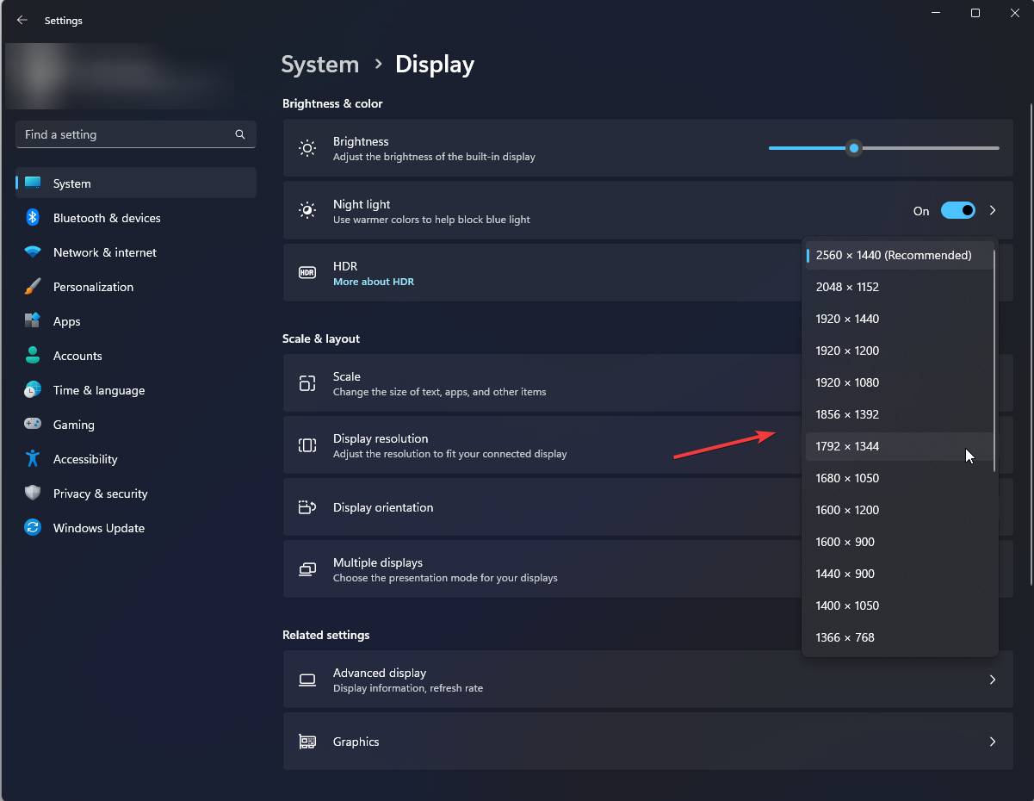Screen dimensions: 1034x801
Task: Click the Network wifi icon in sidebar
Action: 33,251
